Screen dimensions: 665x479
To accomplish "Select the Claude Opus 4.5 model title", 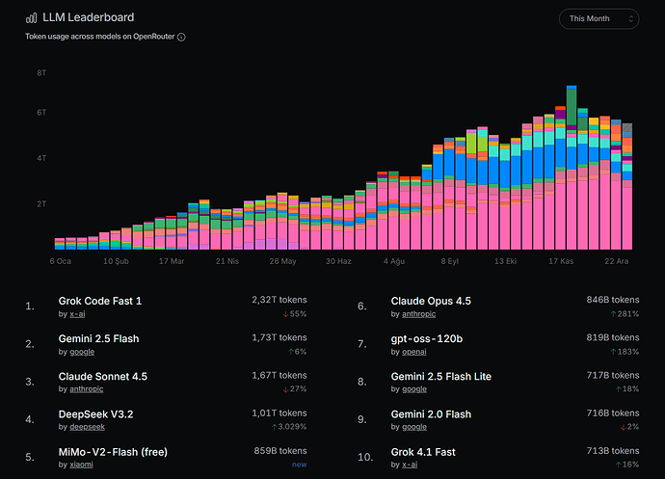I will 431,301.
